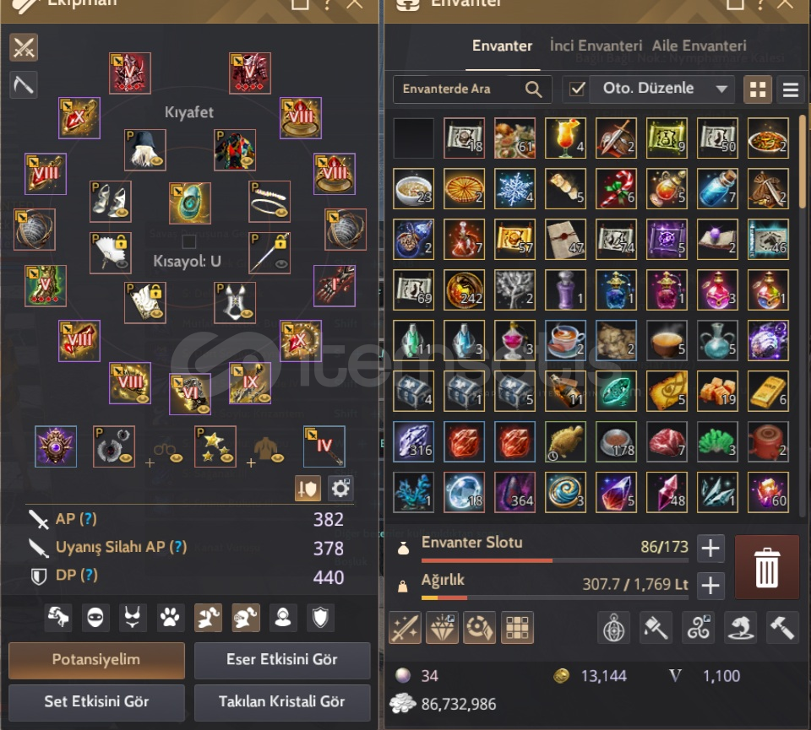
Task: Click the inventory scrollbar
Action: point(803,160)
